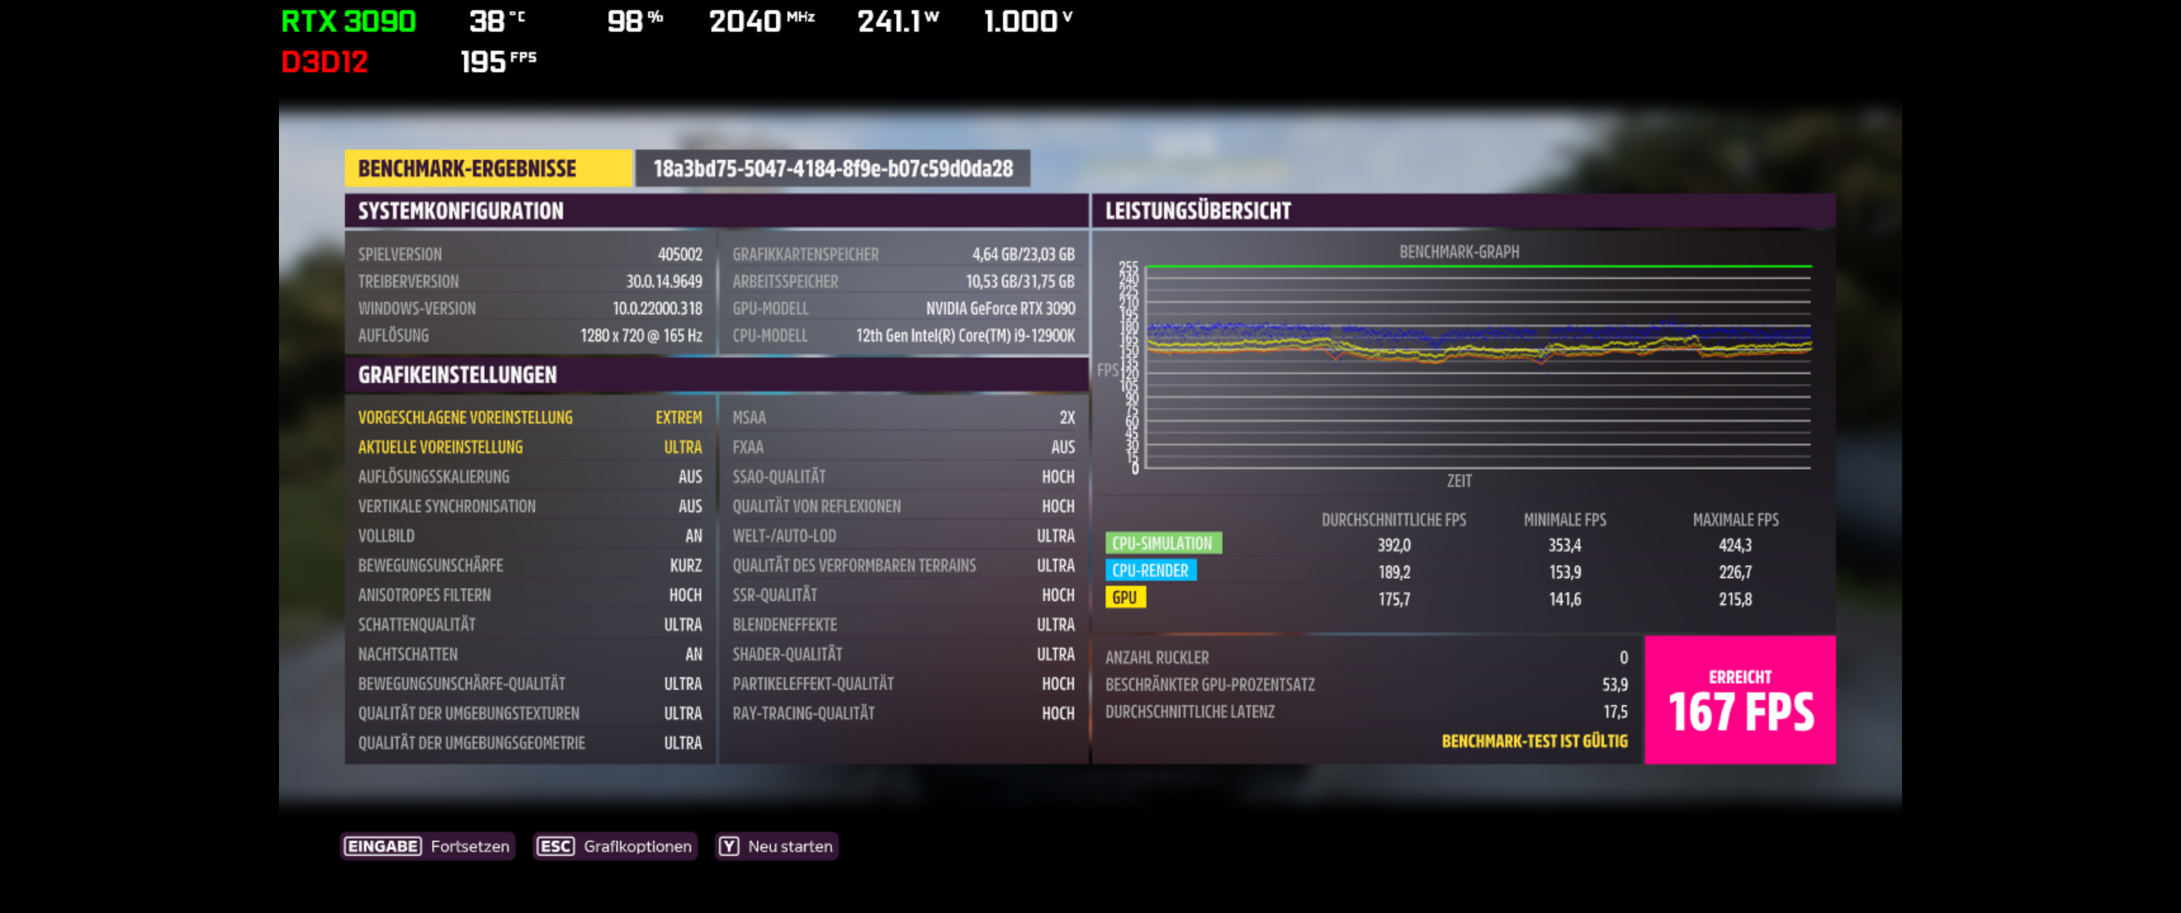
Task: Click the EINGABE key icon
Action: [383, 846]
